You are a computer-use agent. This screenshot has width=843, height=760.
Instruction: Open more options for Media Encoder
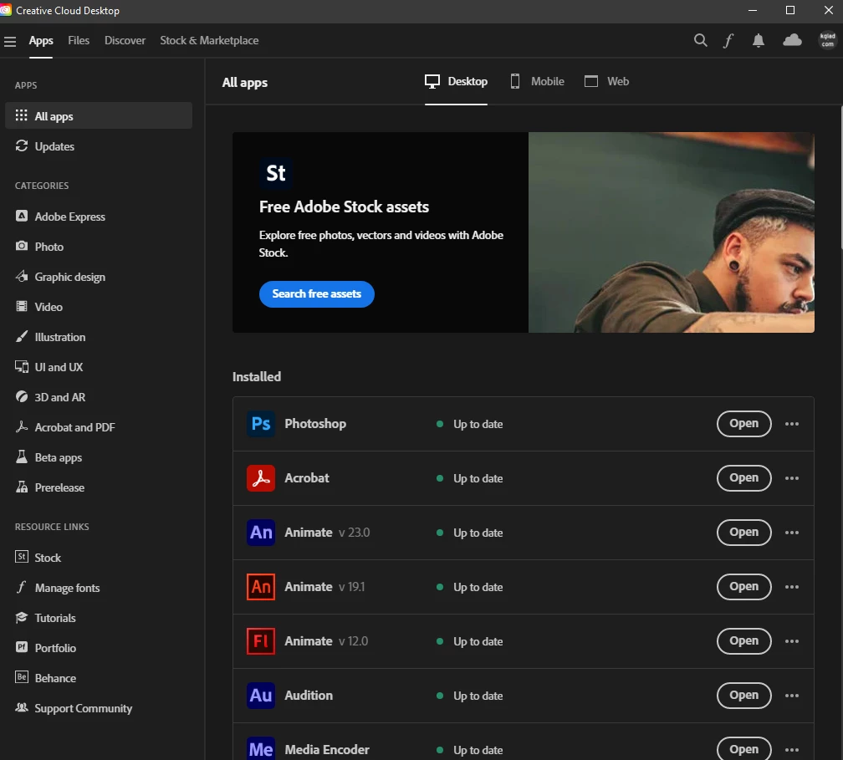(791, 749)
